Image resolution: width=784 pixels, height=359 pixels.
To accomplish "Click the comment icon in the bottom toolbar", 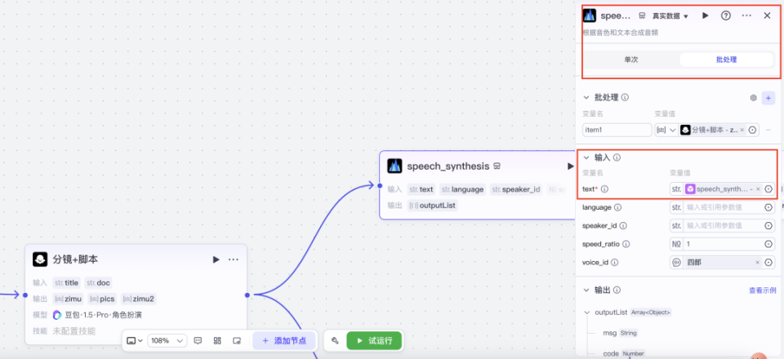I will click(198, 340).
